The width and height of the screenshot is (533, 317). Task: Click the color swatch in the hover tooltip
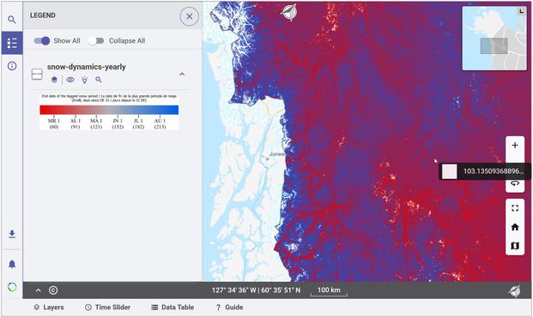449,171
